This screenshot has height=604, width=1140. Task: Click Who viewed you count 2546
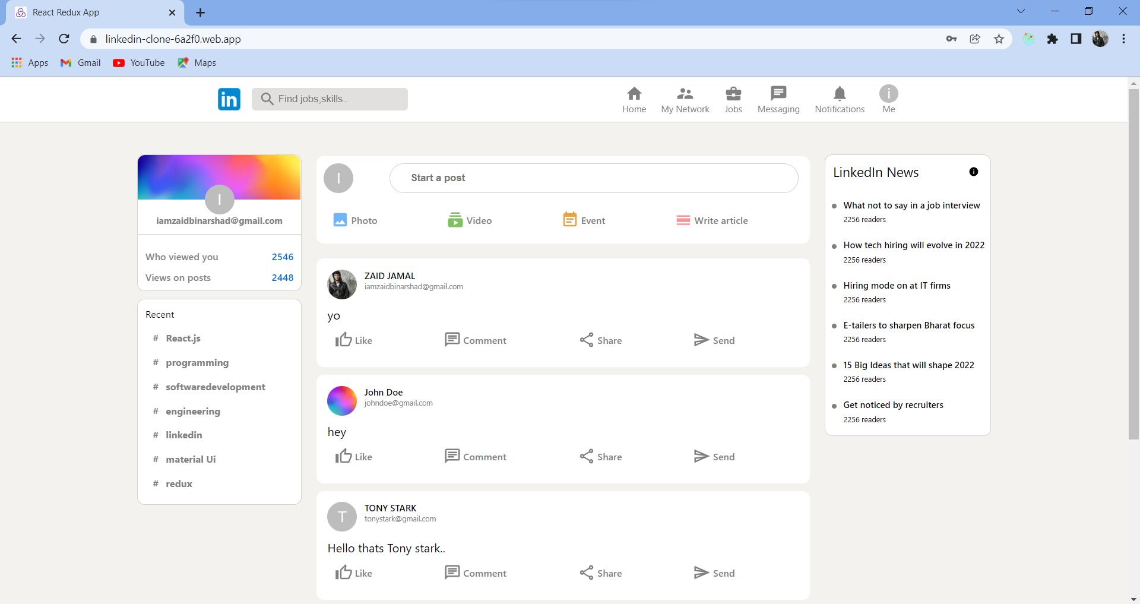tap(283, 257)
